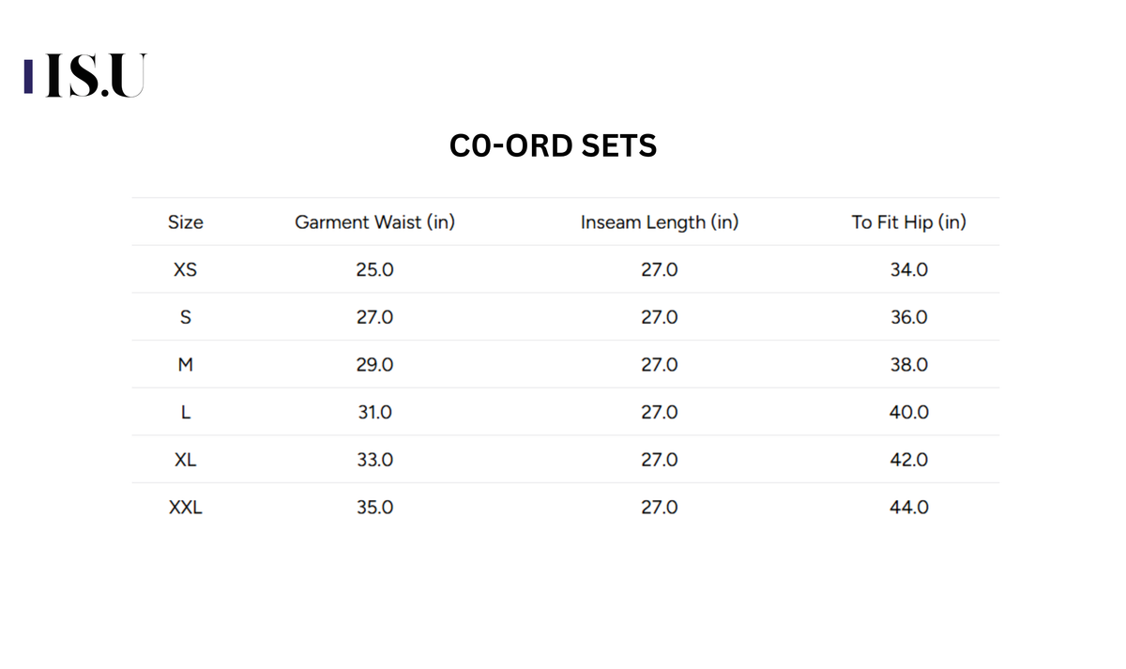Select the L size row label
This screenshot has width=1126, height=669.
point(186,412)
